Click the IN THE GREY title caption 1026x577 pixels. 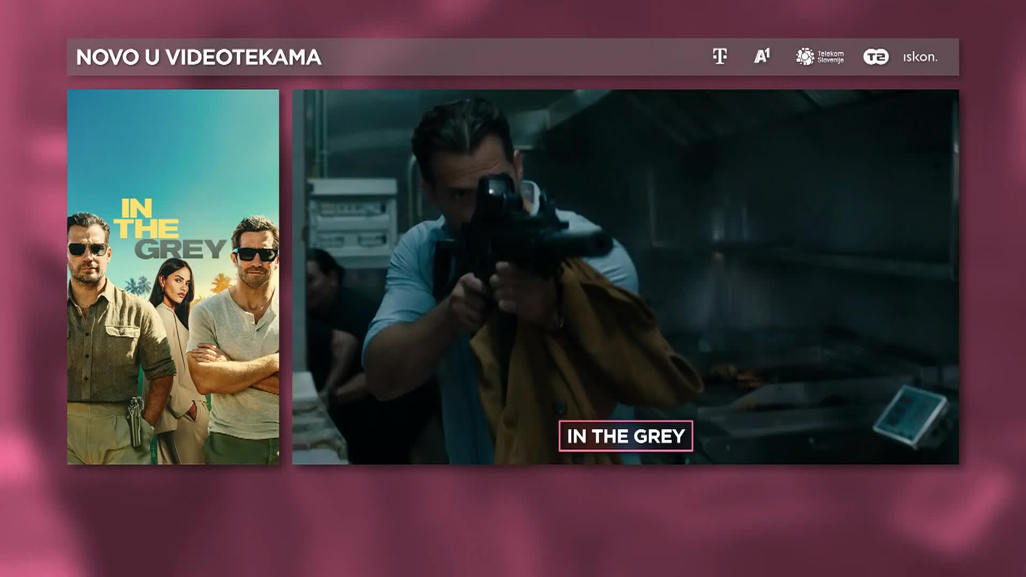[x=626, y=436]
